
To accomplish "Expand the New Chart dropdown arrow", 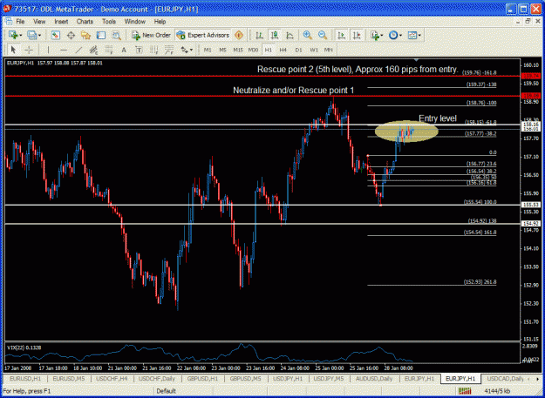I will coord(21,36).
